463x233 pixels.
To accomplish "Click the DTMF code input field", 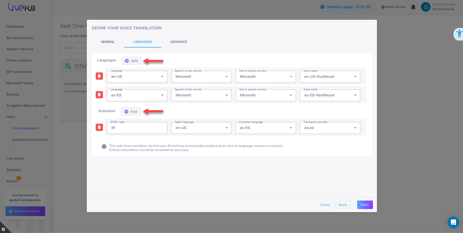I will [137, 128].
